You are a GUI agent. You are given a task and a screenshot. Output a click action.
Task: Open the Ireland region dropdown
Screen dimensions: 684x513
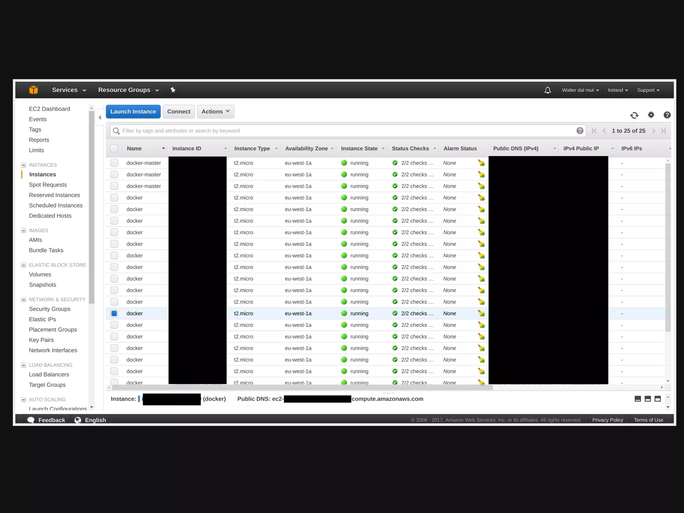(x=618, y=90)
